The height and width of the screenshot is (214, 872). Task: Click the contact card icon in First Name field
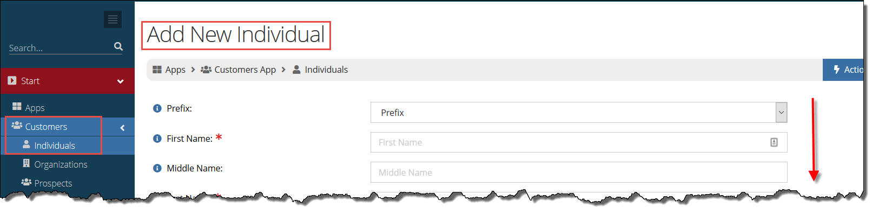pos(774,142)
